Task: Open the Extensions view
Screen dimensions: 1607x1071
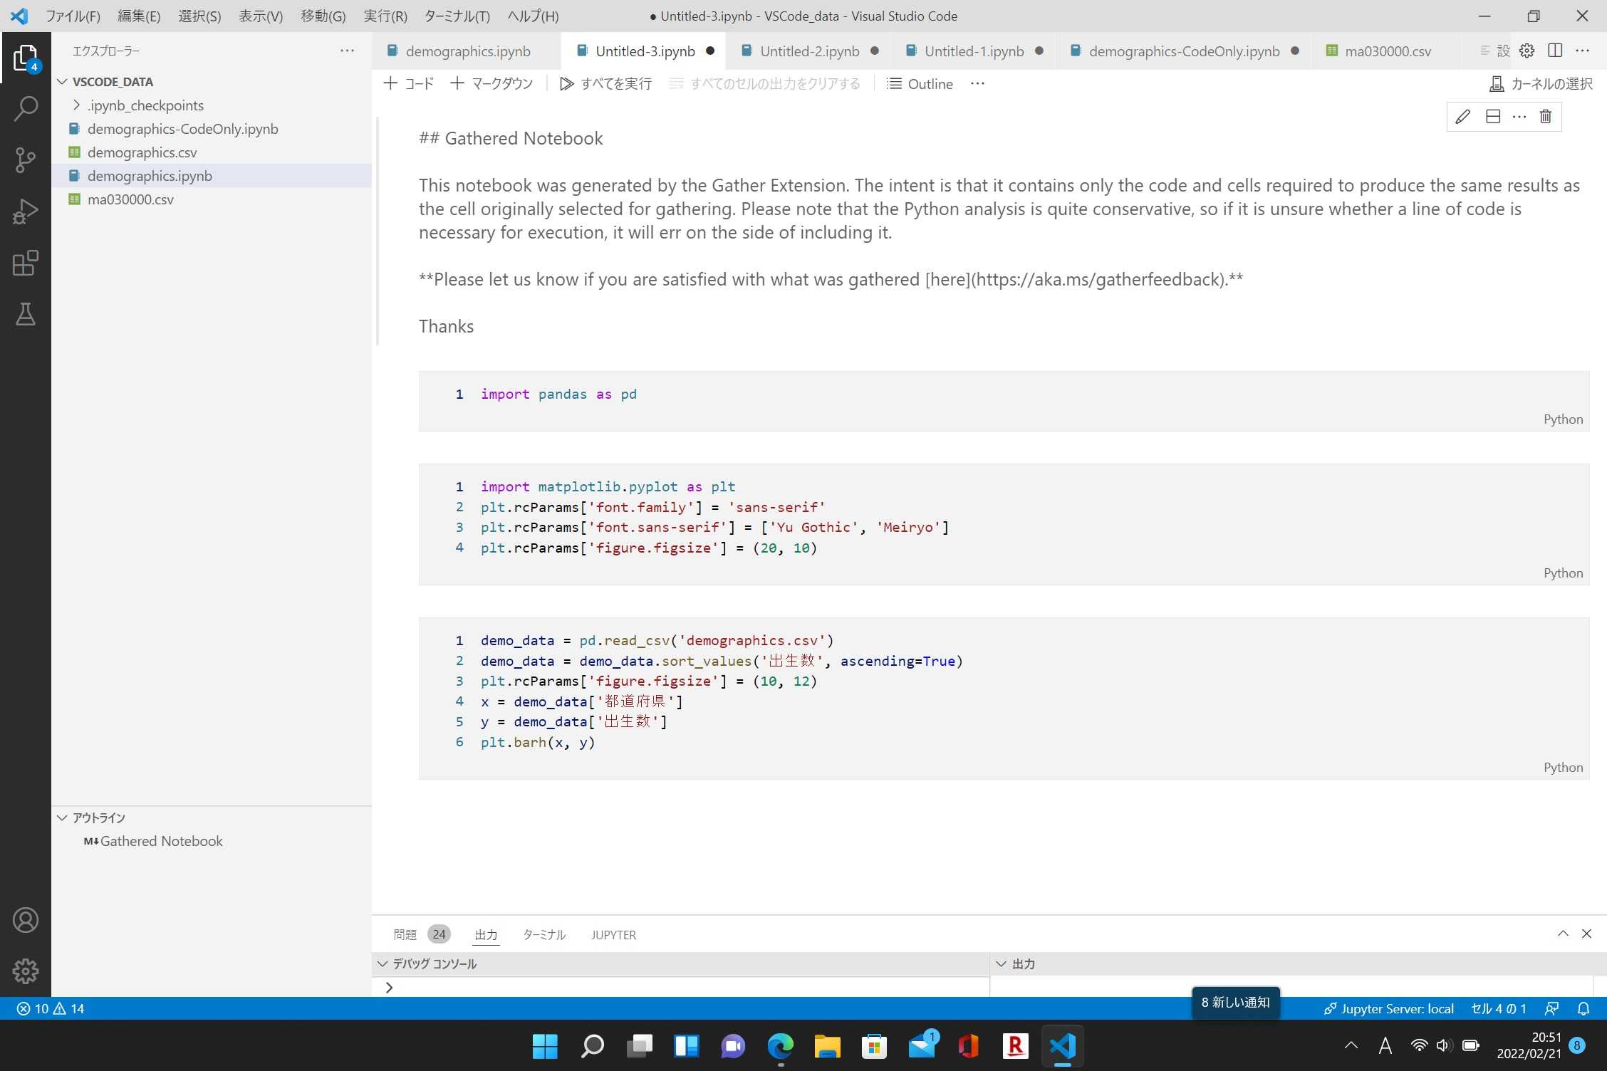Action: (26, 263)
